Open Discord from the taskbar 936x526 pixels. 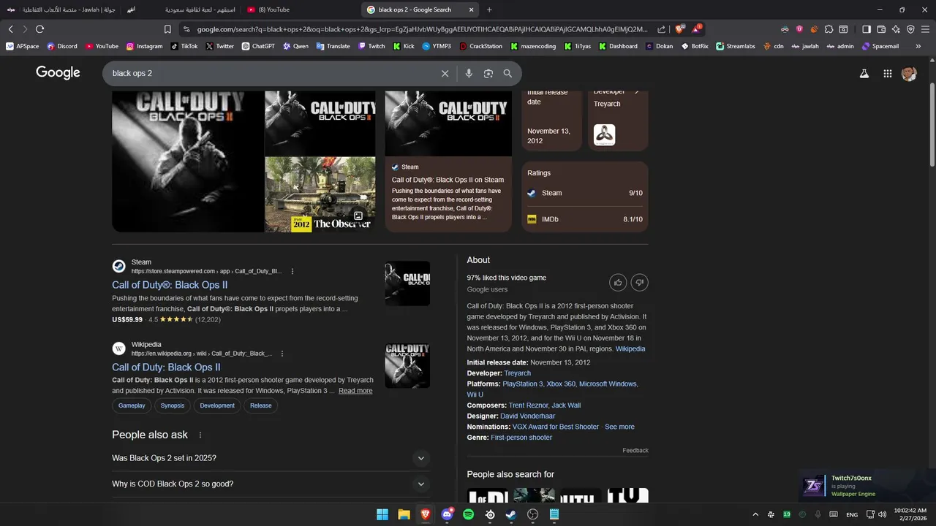pyautogui.click(x=447, y=514)
